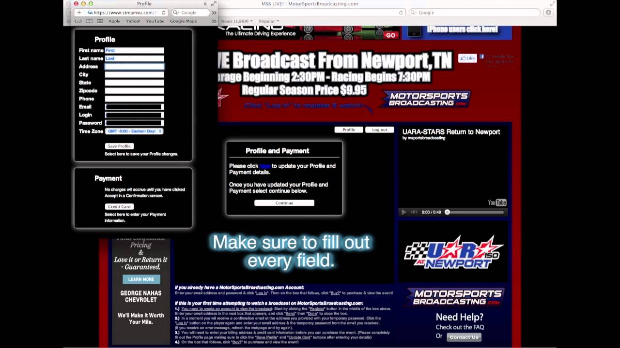Open the Apple bookmark

pyautogui.click(x=114, y=21)
